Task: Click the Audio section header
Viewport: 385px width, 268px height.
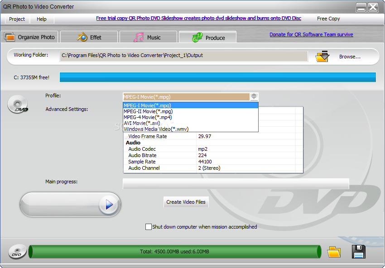Action: click(x=133, y=143)
